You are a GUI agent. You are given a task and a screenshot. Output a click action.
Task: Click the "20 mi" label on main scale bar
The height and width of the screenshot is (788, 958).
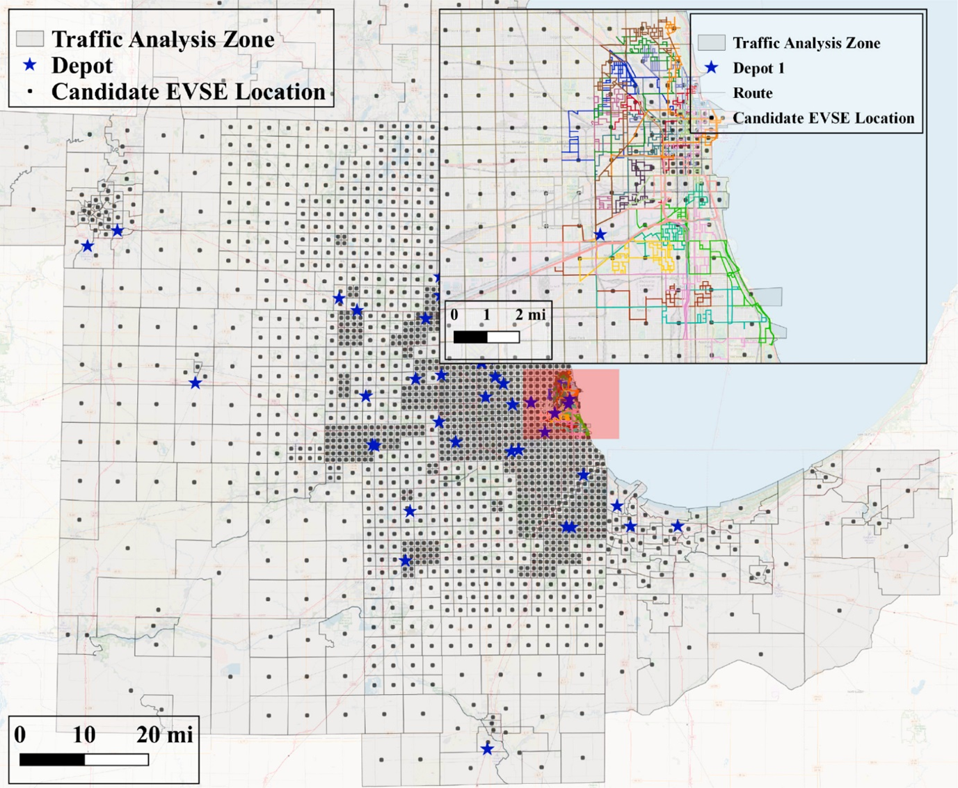tap(165, 734)
